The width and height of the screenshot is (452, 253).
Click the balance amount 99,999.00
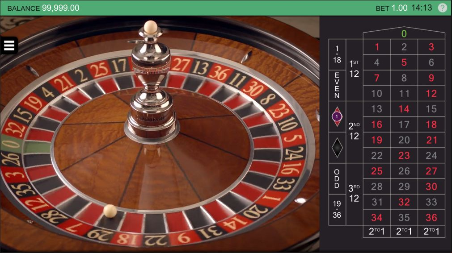point(60,8)
